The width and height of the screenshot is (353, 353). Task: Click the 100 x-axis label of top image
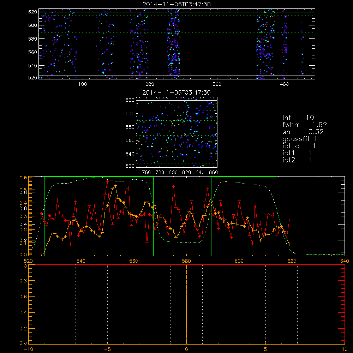coord(83,84)
